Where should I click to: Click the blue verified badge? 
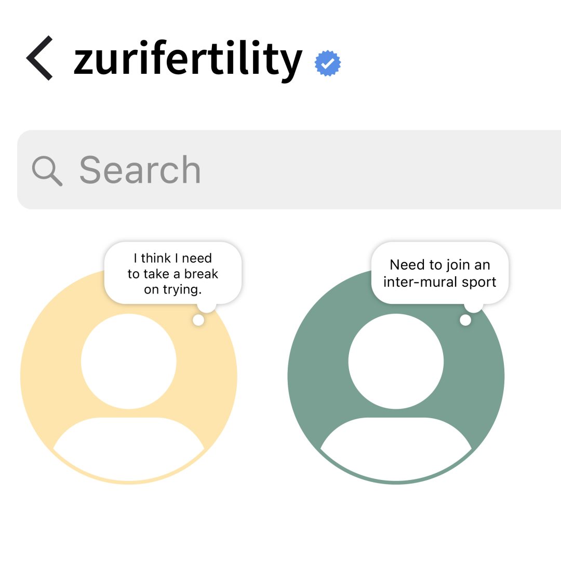327,63
